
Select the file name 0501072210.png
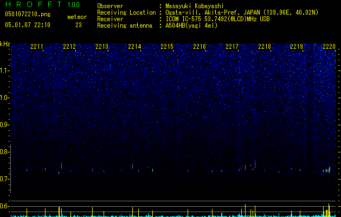[x=28, y=14]
